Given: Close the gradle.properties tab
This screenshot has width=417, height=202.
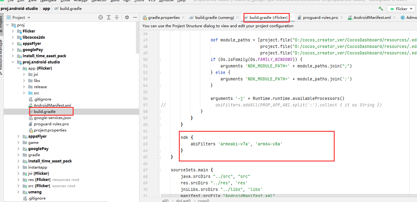Looking at the screenshot, I should pyautogui.click(x=183, y=18).
